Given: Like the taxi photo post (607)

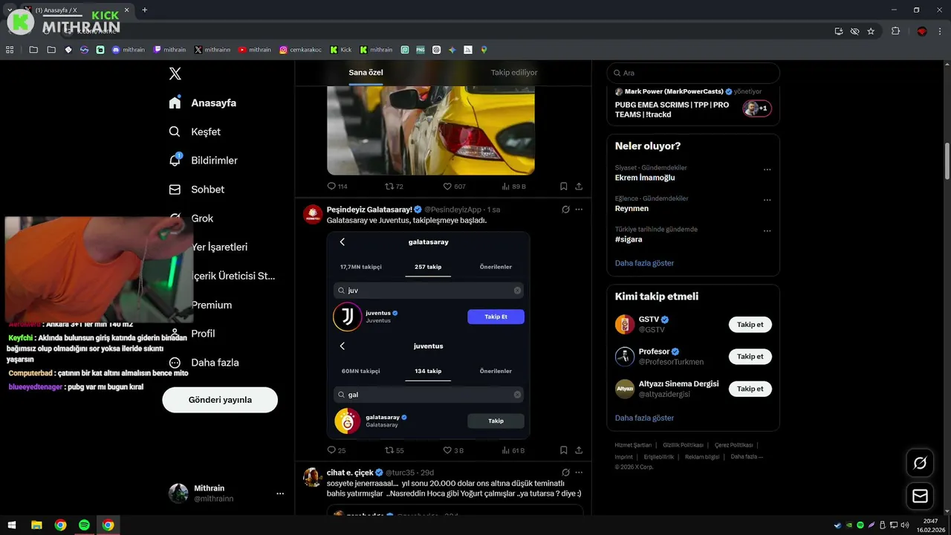Looking at the screenshot, I should coord(454,187).
